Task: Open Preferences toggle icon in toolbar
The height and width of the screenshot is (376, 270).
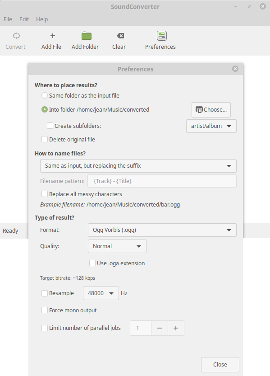Action: click(162, 36)
